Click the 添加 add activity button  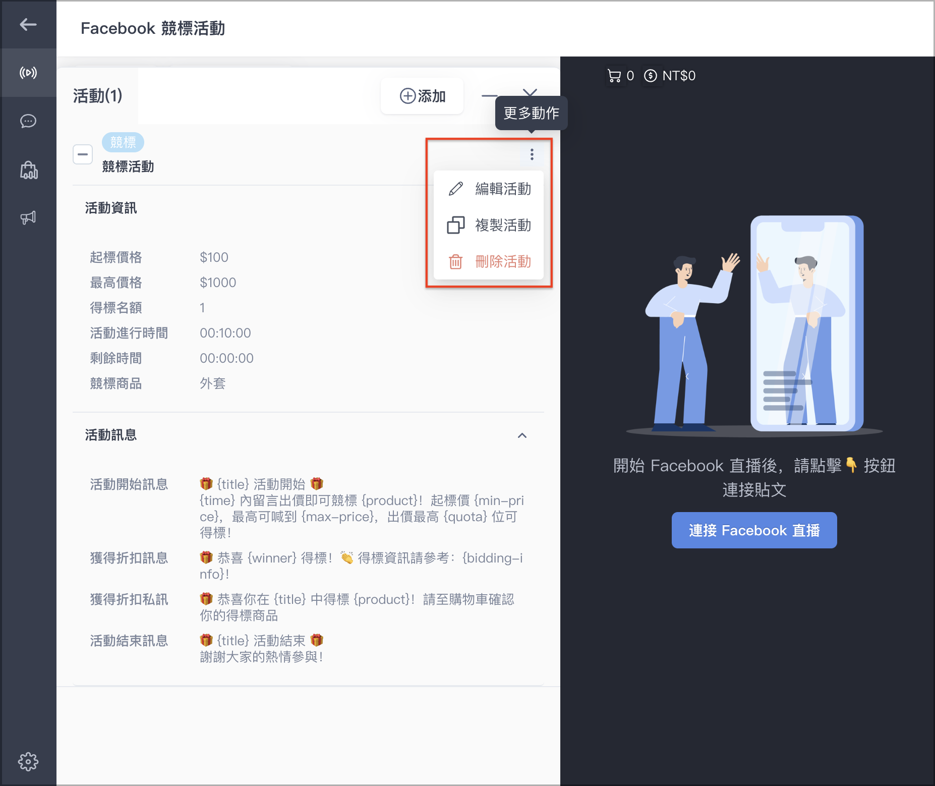pyautogui.click(x=422, y=96)
